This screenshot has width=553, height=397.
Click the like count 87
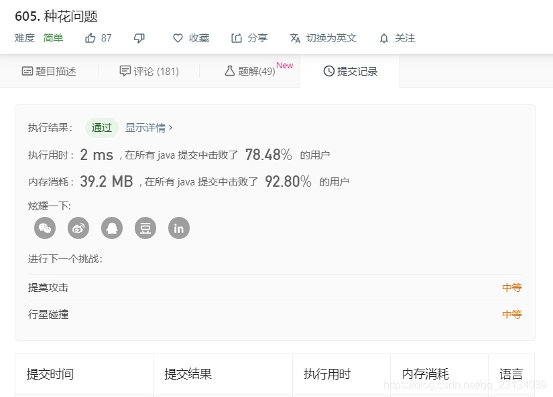[x=106, y=38]
